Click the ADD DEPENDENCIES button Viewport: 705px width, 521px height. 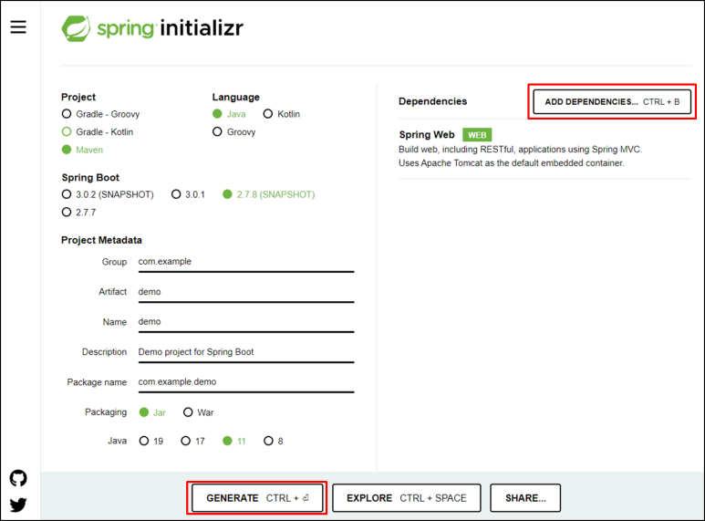coord(612,101)
